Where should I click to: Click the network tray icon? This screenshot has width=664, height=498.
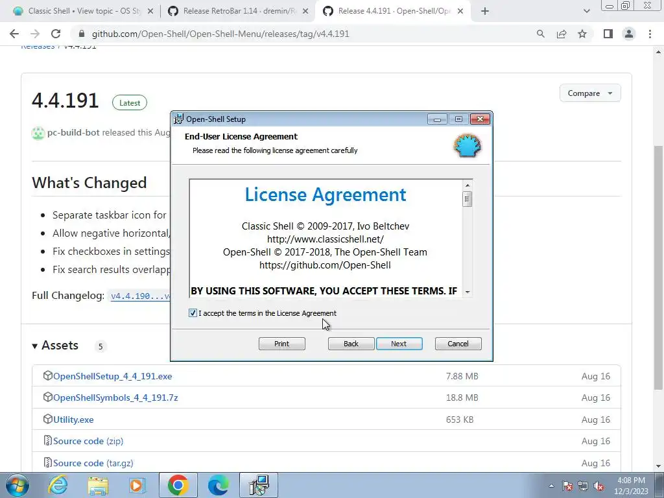pos(583,486)
